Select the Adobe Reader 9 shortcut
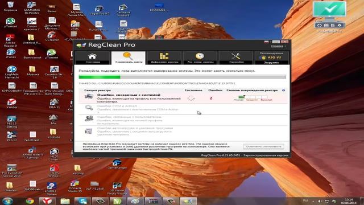Image resolution: width=364 pixels, height=205 pixels. pos(10,40)
